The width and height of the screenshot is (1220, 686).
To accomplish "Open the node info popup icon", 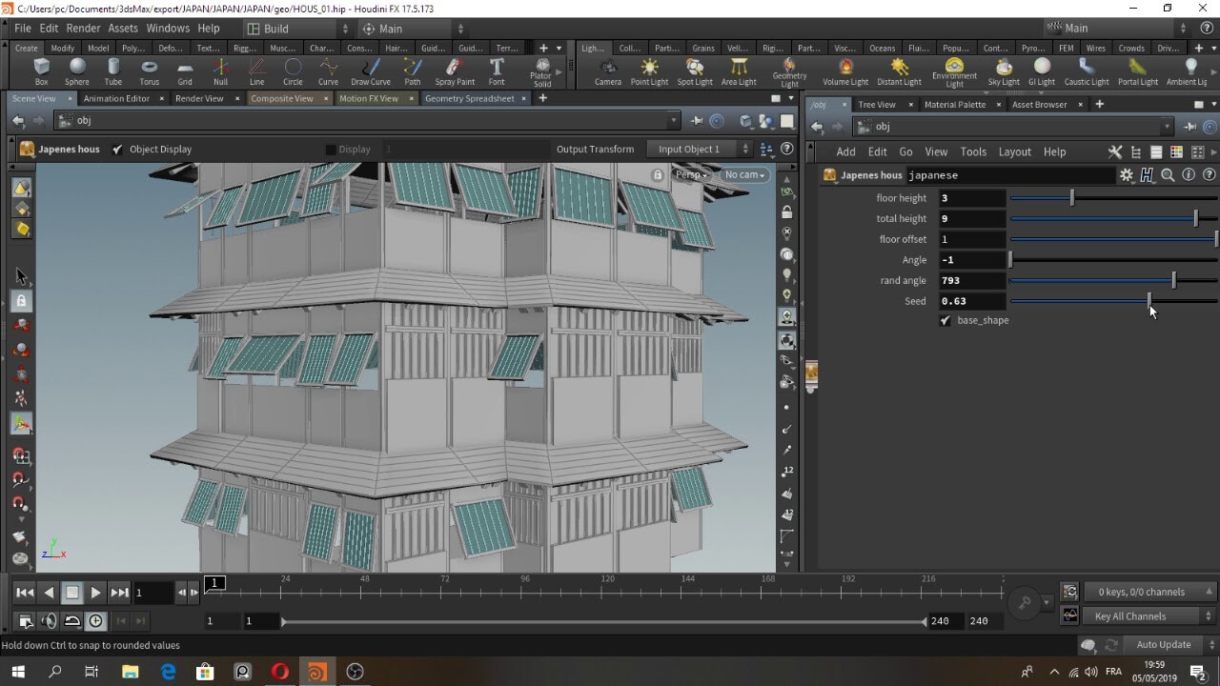I will tap(1188, 174).
